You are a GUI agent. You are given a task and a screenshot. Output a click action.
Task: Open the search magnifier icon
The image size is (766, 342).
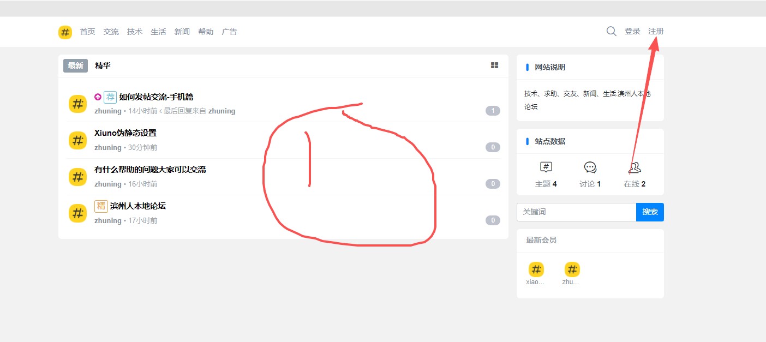(x=611, y=31)
